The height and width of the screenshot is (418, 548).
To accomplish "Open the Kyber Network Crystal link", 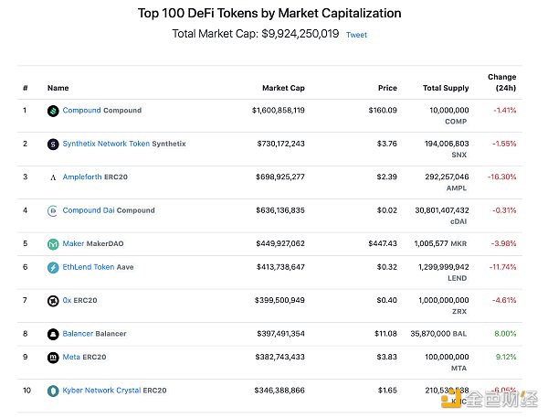I will [x=101, y=391].
